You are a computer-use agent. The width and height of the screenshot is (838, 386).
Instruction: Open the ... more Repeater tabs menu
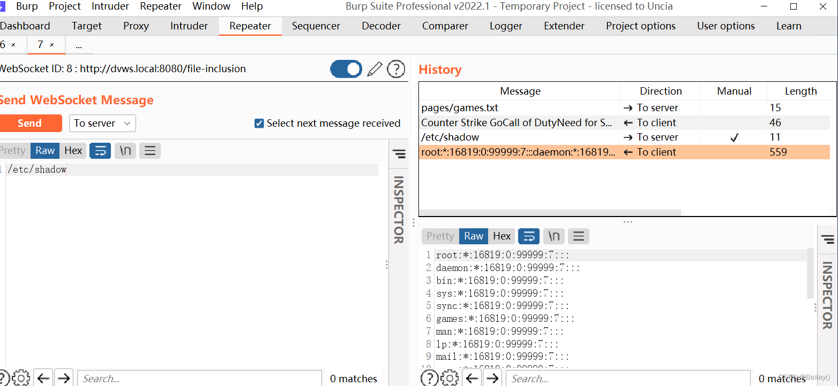pos(79,45)
